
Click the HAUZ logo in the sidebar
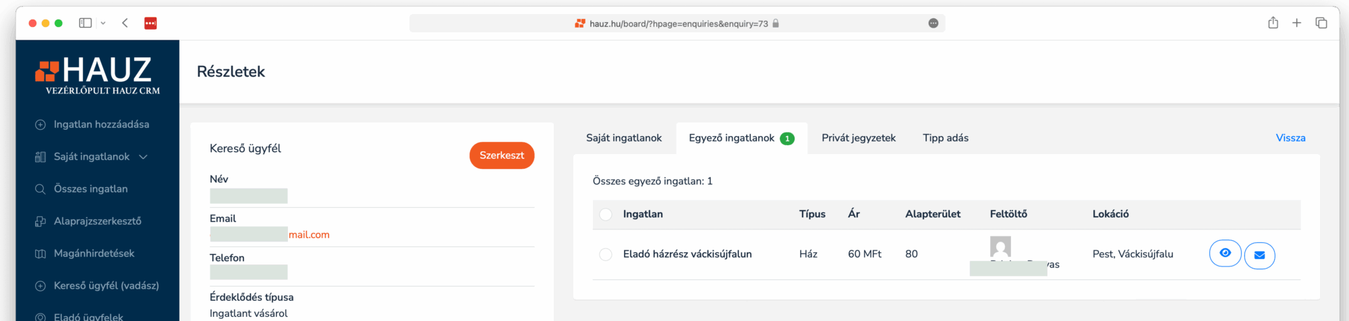[x=98, y=75]
